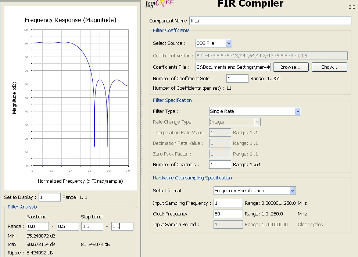The height and width of the screenshot is (257, 358).
Task: Click the 'Passband' column heading
Action: (x=36, y=217)
